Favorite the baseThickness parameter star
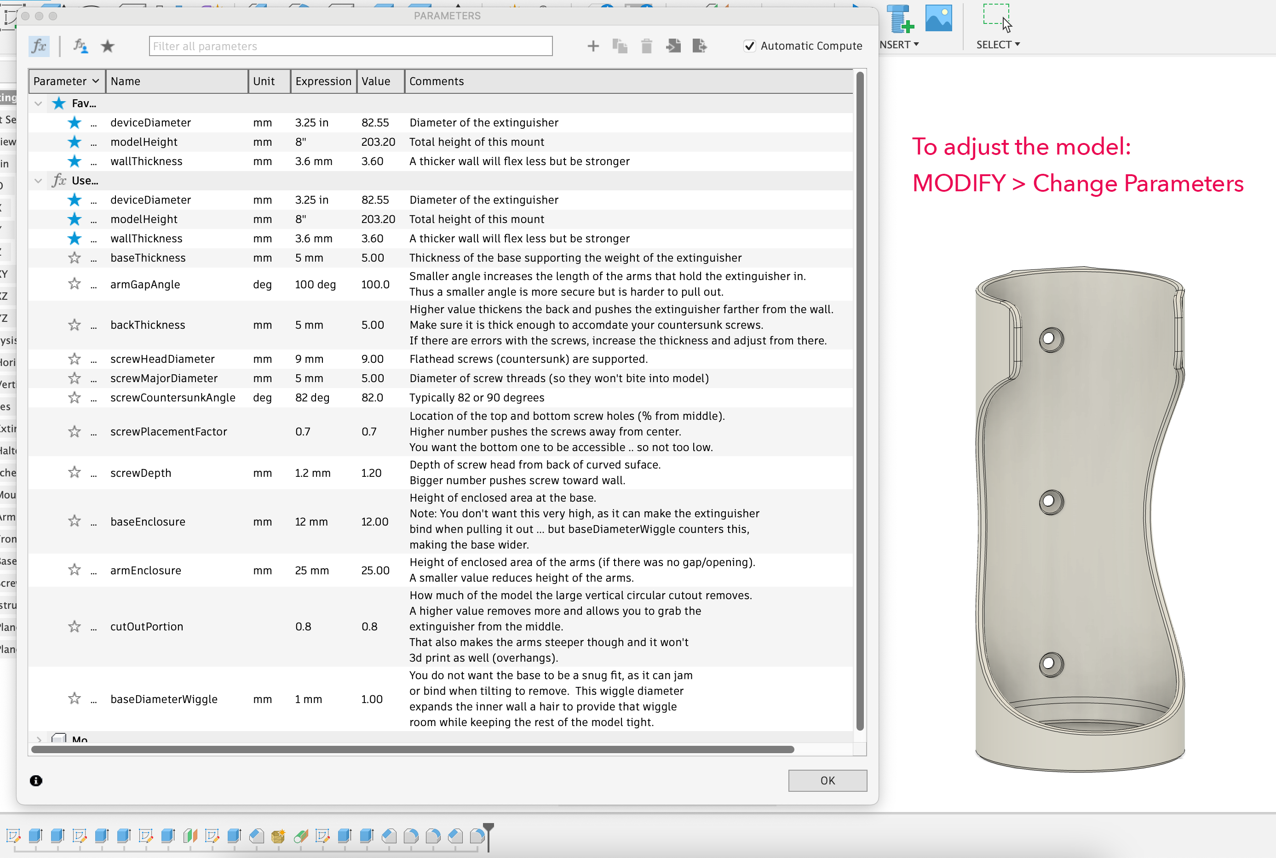This screenshot has height=858, width=1276. coord(75,258)
